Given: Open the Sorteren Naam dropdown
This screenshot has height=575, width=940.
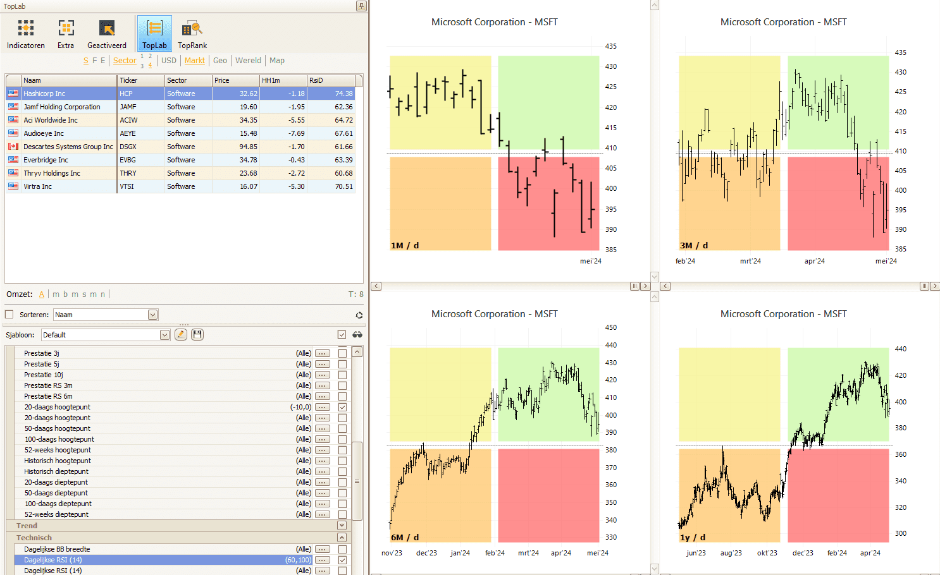Looking at the screenshot, I should [152, 315].
